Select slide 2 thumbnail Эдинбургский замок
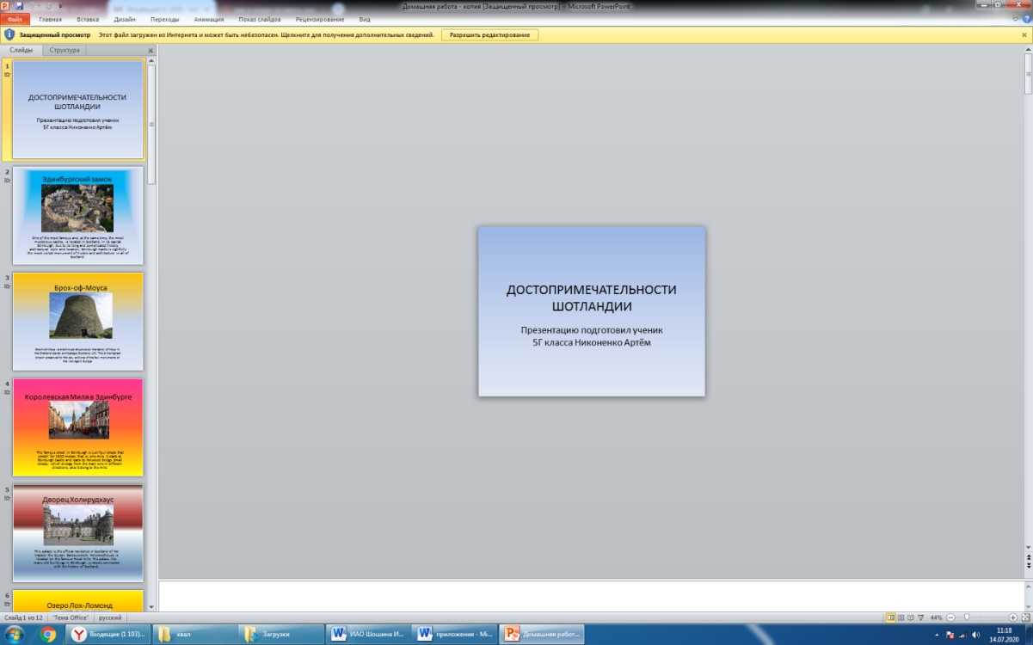 (x=78, y=216)
